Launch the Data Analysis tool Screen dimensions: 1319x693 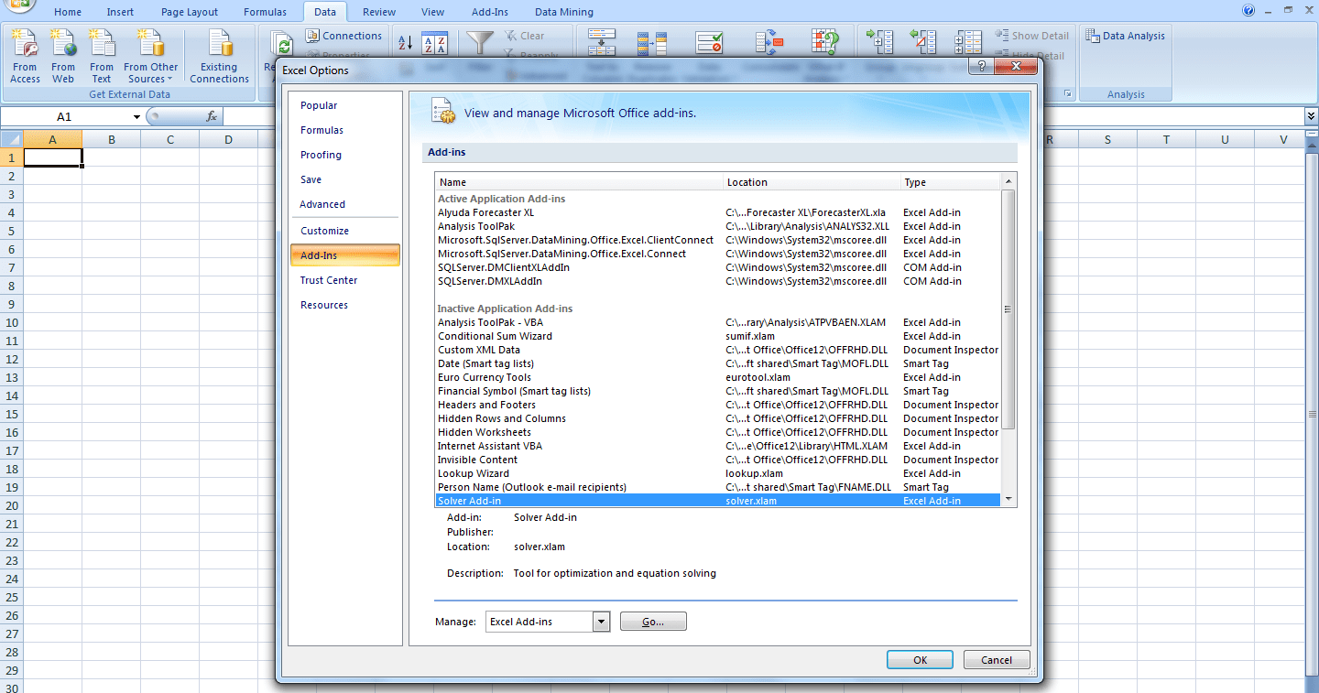[1125, 35]
